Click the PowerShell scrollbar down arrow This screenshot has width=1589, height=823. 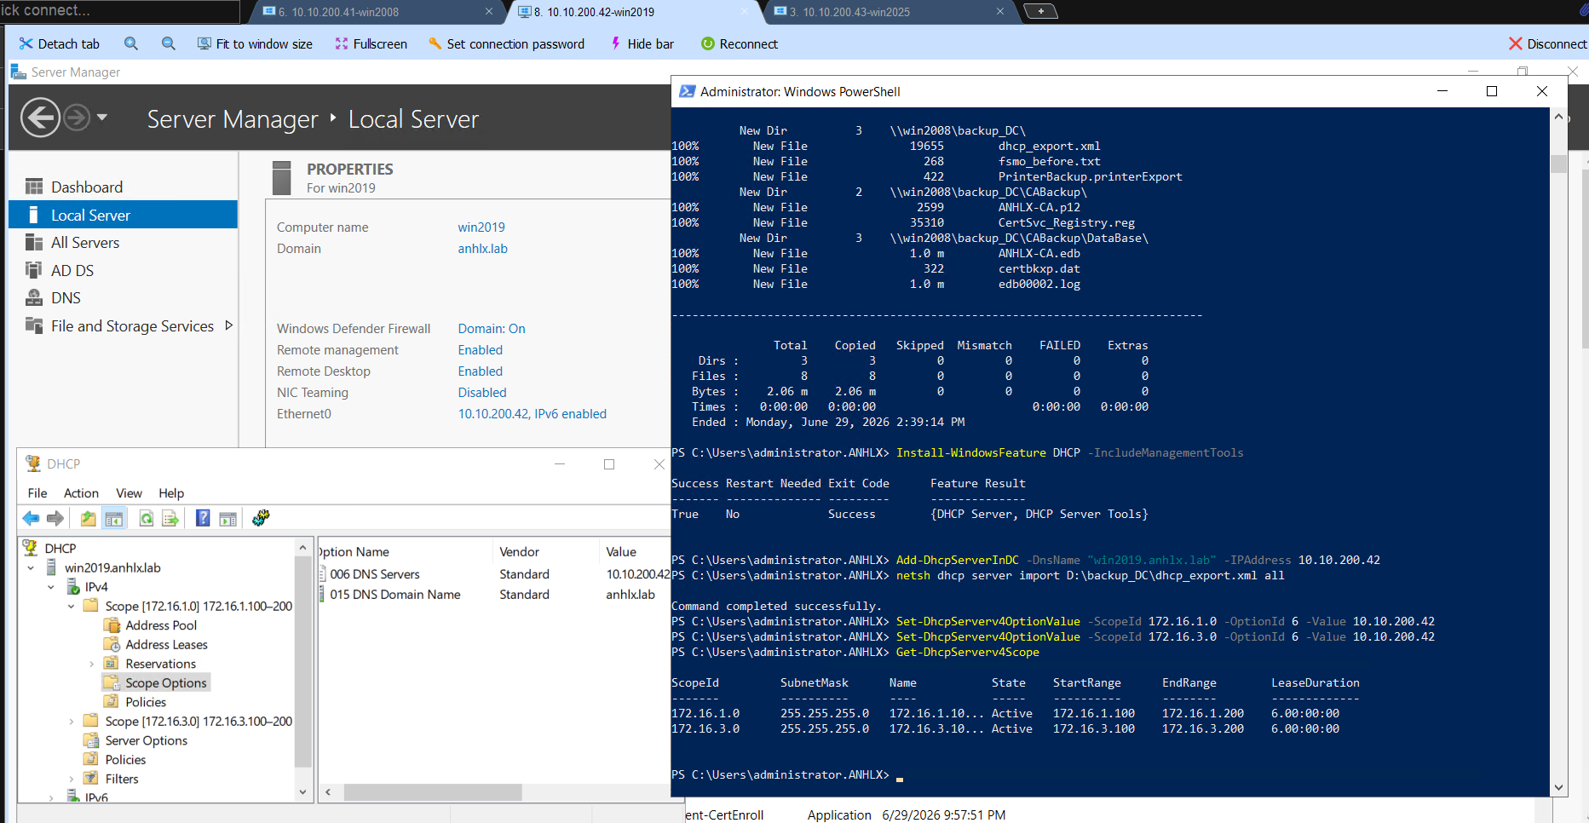[1558, 788]
